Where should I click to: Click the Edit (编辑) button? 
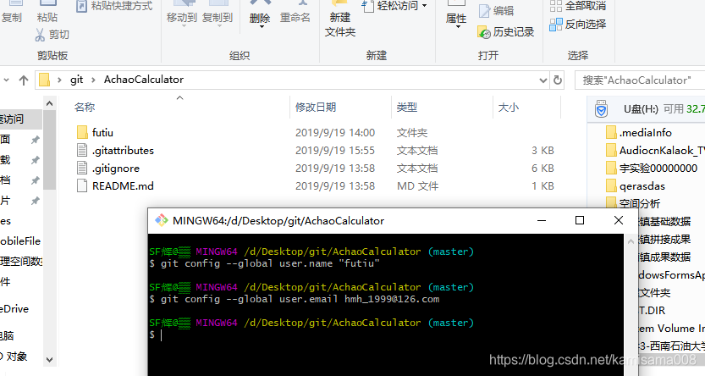(496, 11)
